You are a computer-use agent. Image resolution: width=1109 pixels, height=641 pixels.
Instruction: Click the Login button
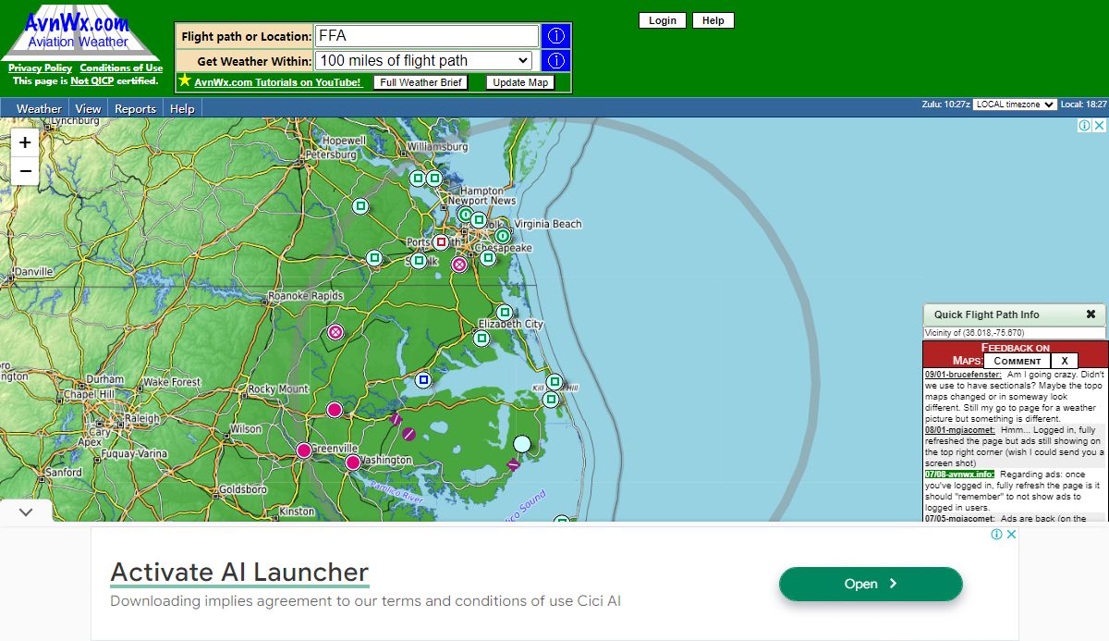click(x=663, y=20)
